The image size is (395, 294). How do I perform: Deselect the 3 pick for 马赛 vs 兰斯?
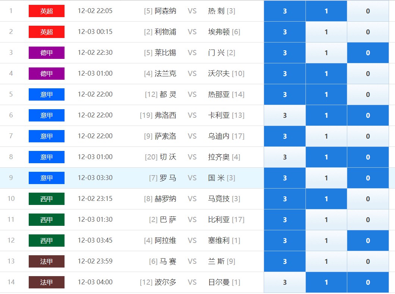(285, 262)
